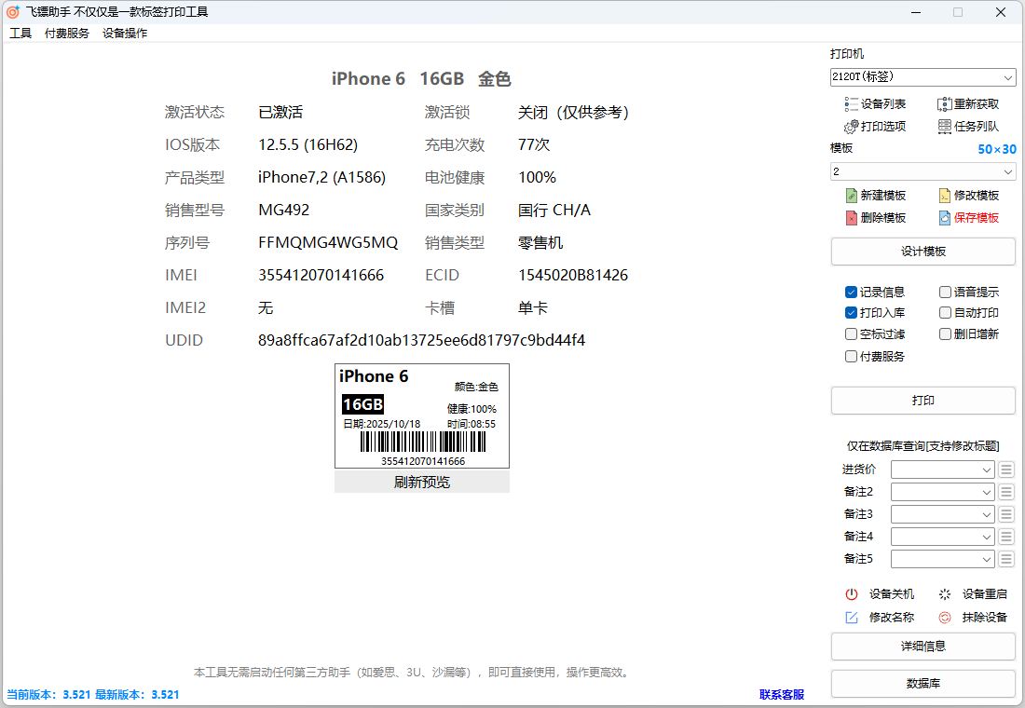Image resolution: width=1025 pixels, height=708 pixels.
Task: Enable the 自动打印 checkbox
Action: 945,313
